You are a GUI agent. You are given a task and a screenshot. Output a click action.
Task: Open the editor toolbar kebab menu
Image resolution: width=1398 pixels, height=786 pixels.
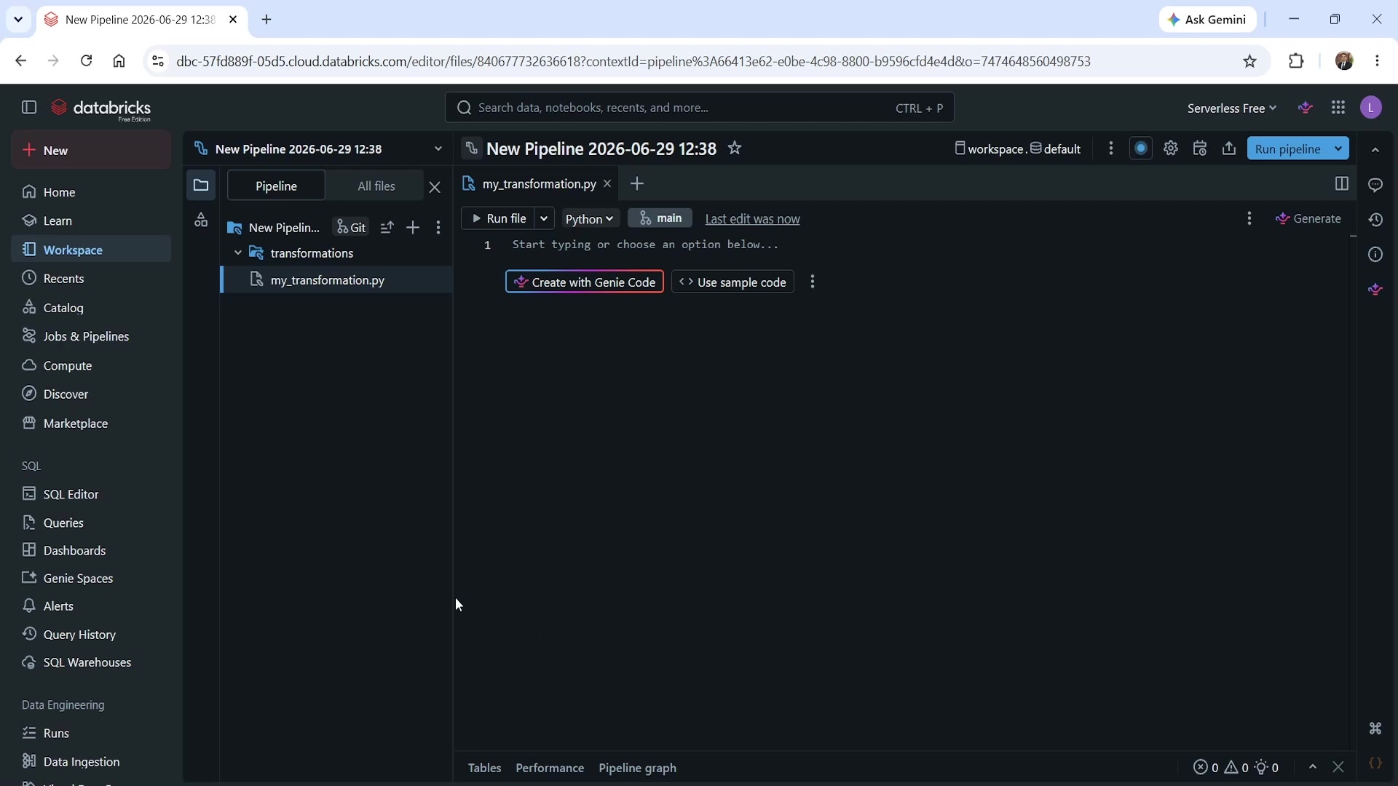1249,218
